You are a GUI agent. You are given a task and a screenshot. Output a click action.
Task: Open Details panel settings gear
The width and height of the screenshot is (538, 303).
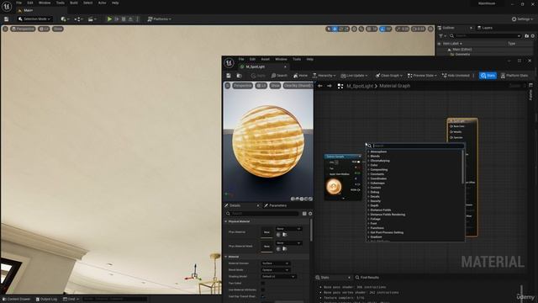(310, 214)
